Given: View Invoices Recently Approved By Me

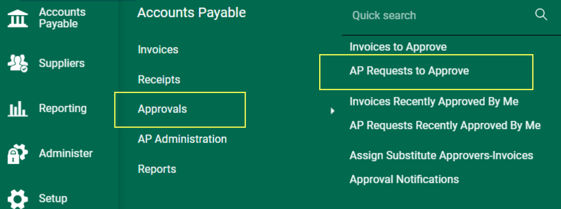Looking at the screenshot, I should tap(434, 101).
